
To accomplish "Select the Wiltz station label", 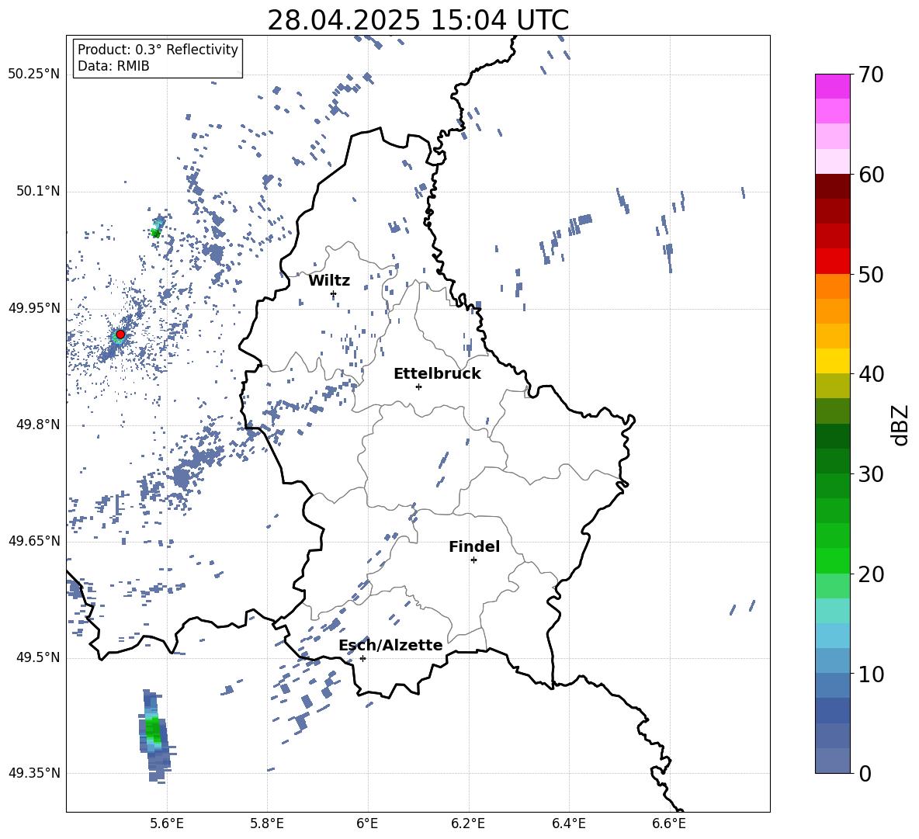I will (x=329, y=281).
